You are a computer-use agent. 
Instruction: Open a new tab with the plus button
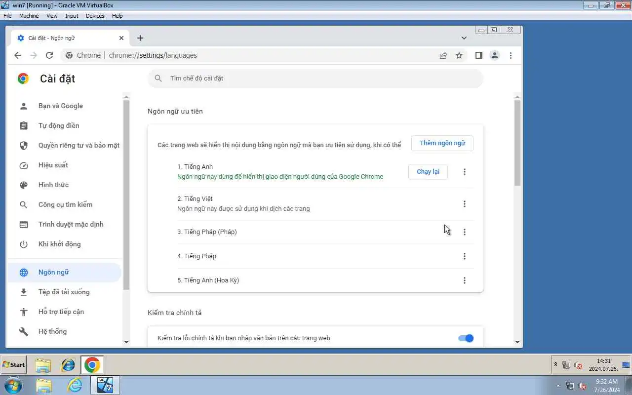[x=140, y=38]
